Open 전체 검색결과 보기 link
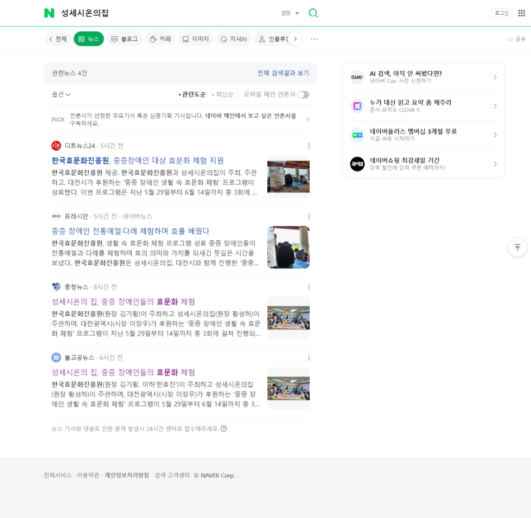This screenshot has height=518, width=531. (283, 73)
